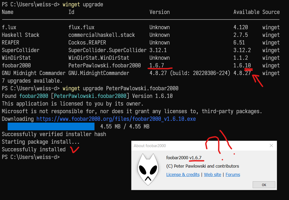Click 'Found foobar2000' Version 1.6.10 line

click(x=87, y=96)
